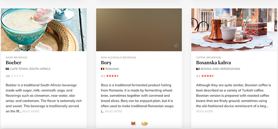
Task: Open the Bosnian coffee set photo
Action: [235, 30]
